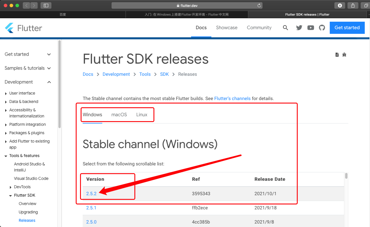The height and width of the screenshot is (227, 370).
Task: Click the report bug icon
Action: (344, 55)
